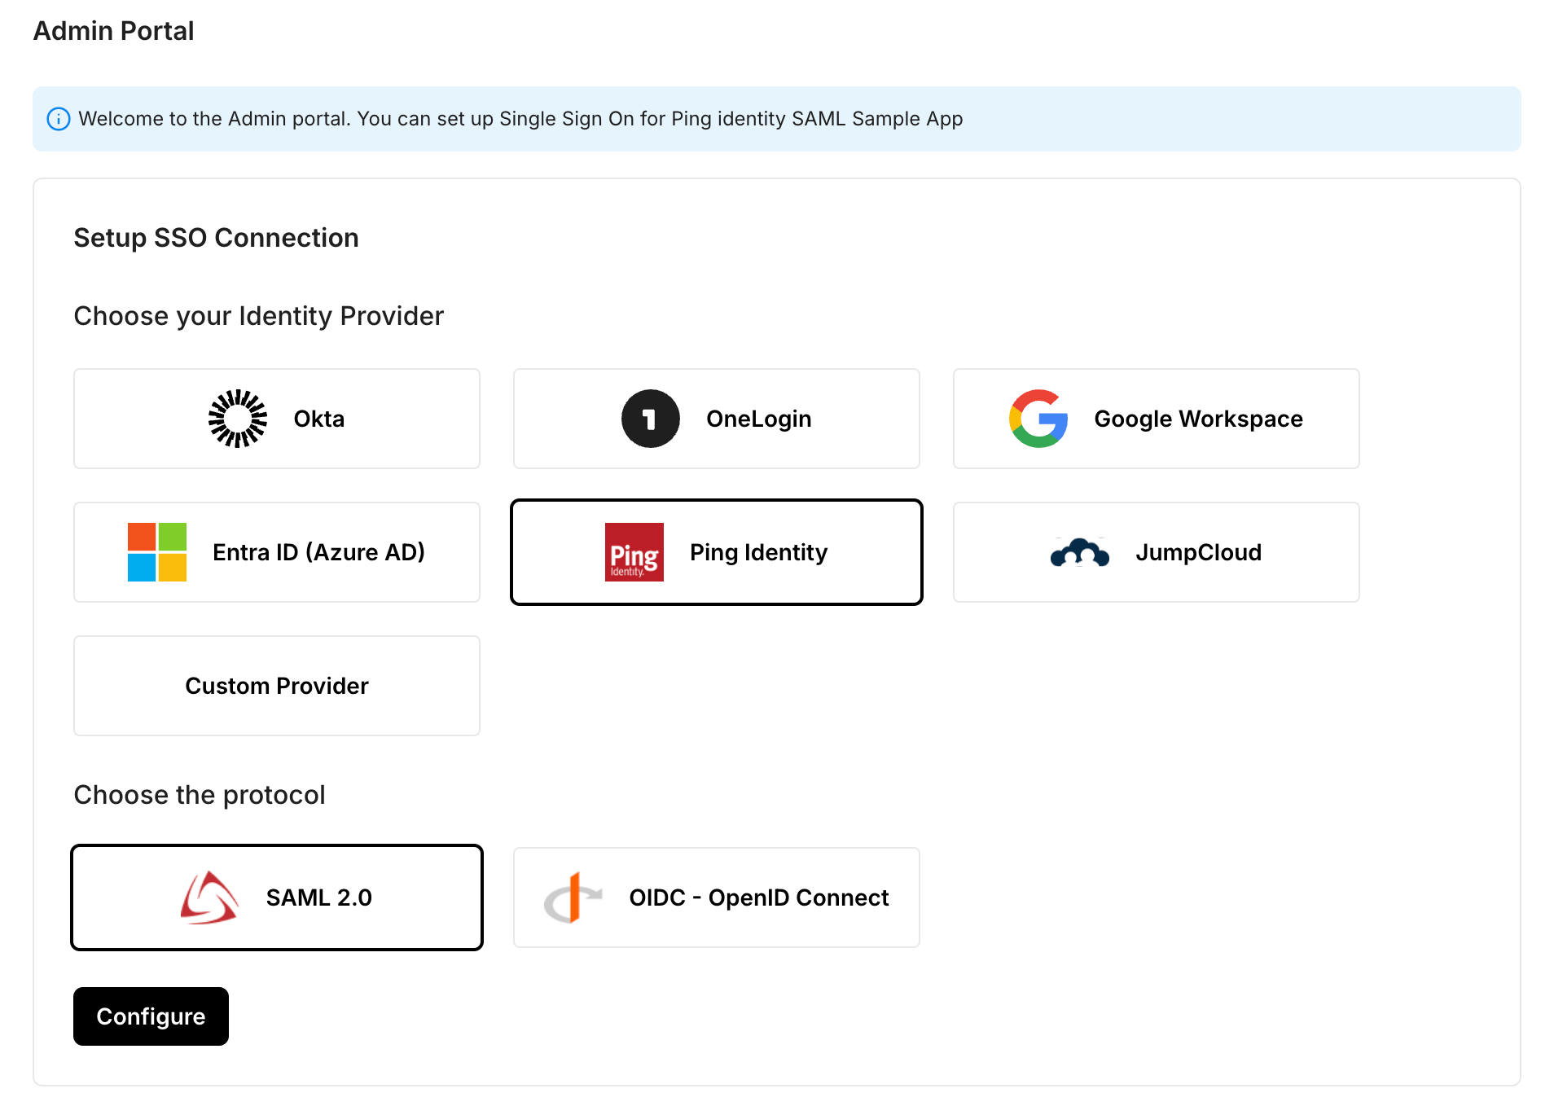Image resolution: width=1554 pixels, height=1106 pixels.
Task: Click the Microsoft Entra ID icon
Action: point(156,552)
